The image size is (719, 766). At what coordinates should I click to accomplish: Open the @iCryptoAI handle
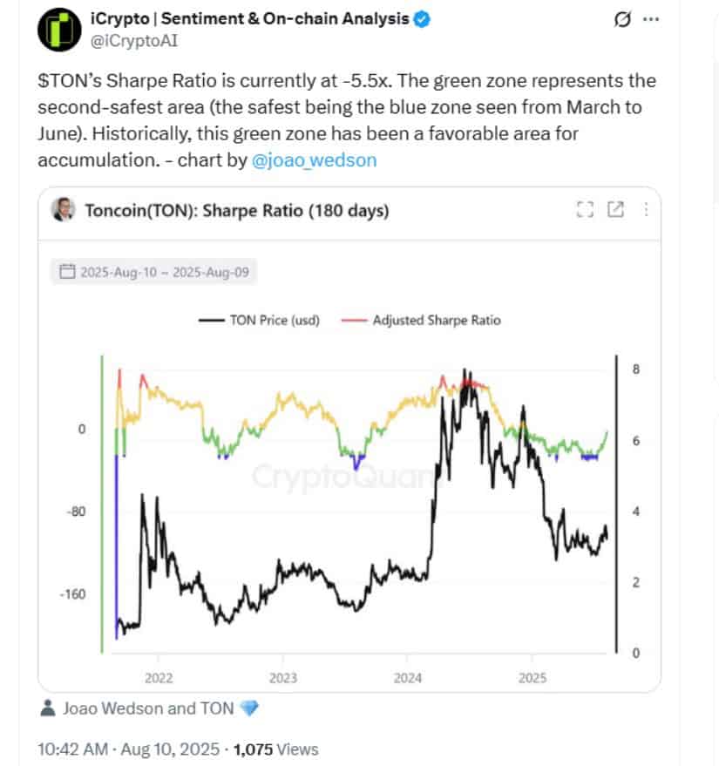coord(134,41)
